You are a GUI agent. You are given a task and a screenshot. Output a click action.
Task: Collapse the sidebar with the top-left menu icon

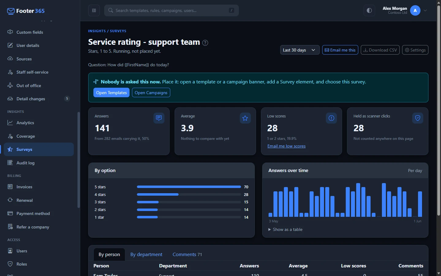pyautogui.click(x=94, y=10)
